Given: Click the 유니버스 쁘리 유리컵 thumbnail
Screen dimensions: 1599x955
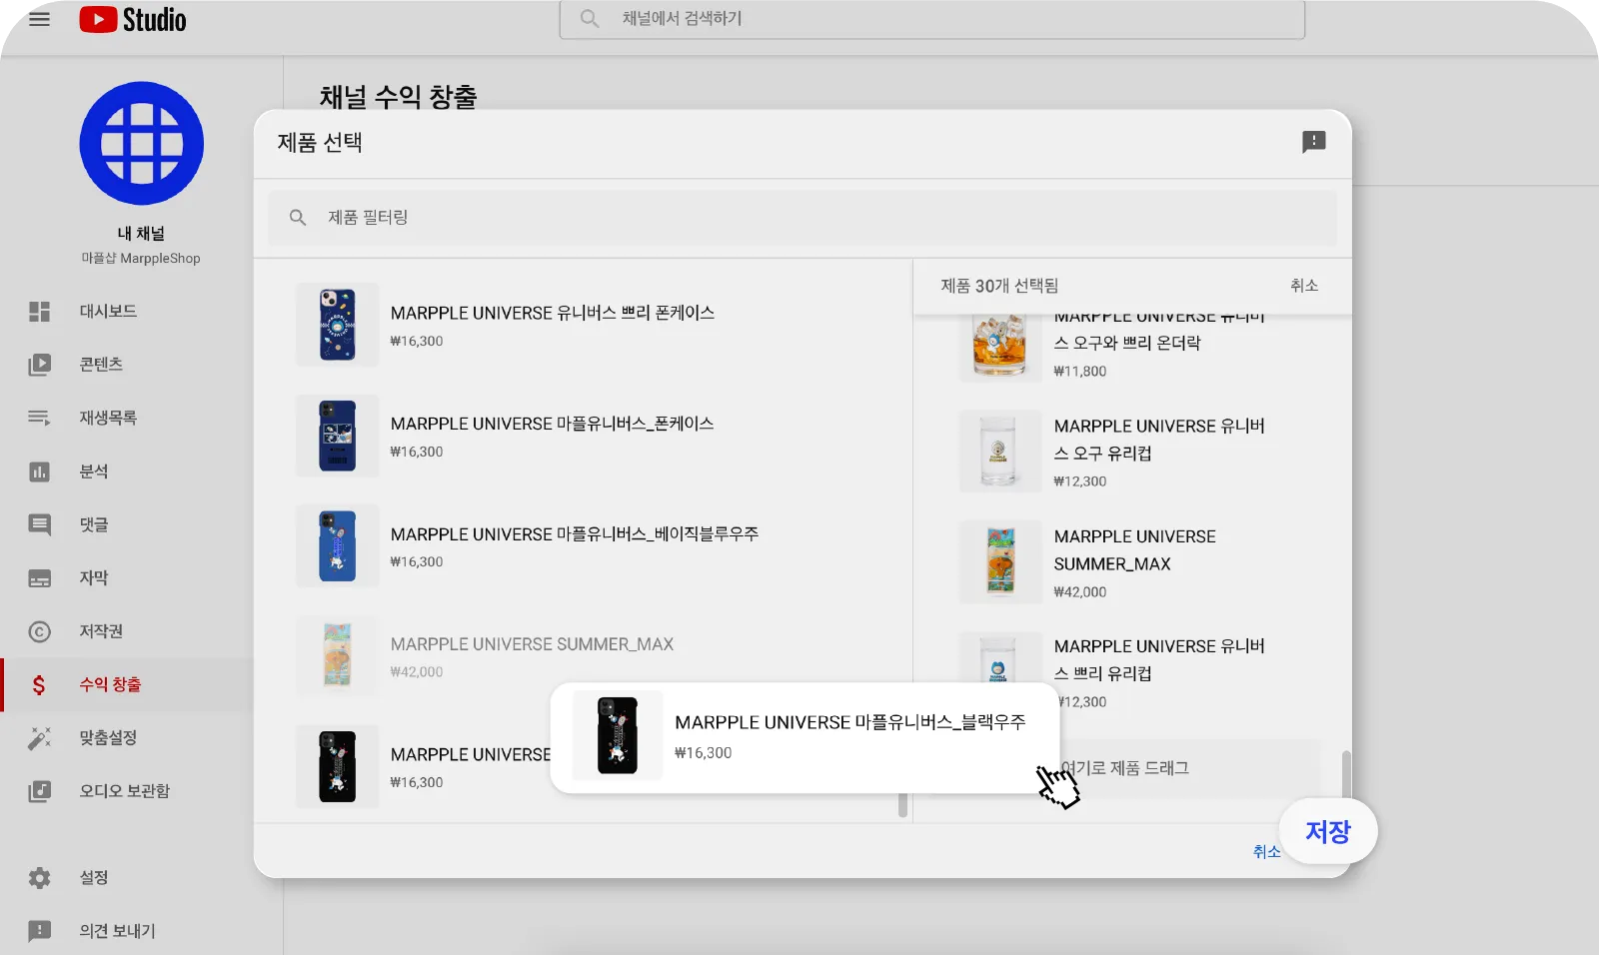Looking at the screenshot, I should (x=1000, y=657).
